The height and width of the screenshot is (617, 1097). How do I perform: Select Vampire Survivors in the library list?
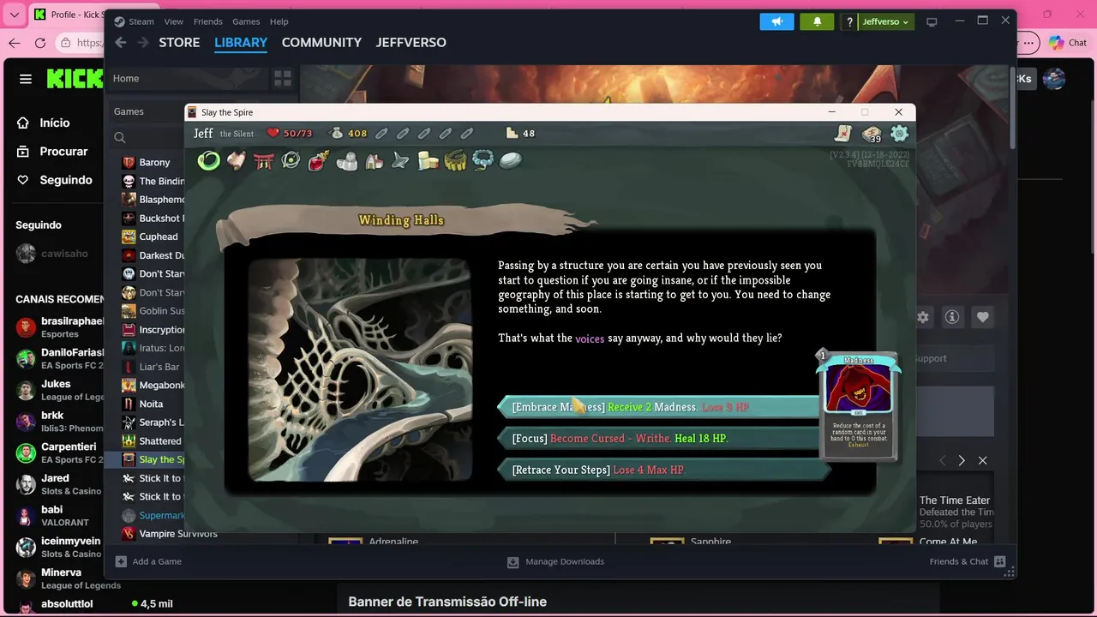tap(170, 533)
